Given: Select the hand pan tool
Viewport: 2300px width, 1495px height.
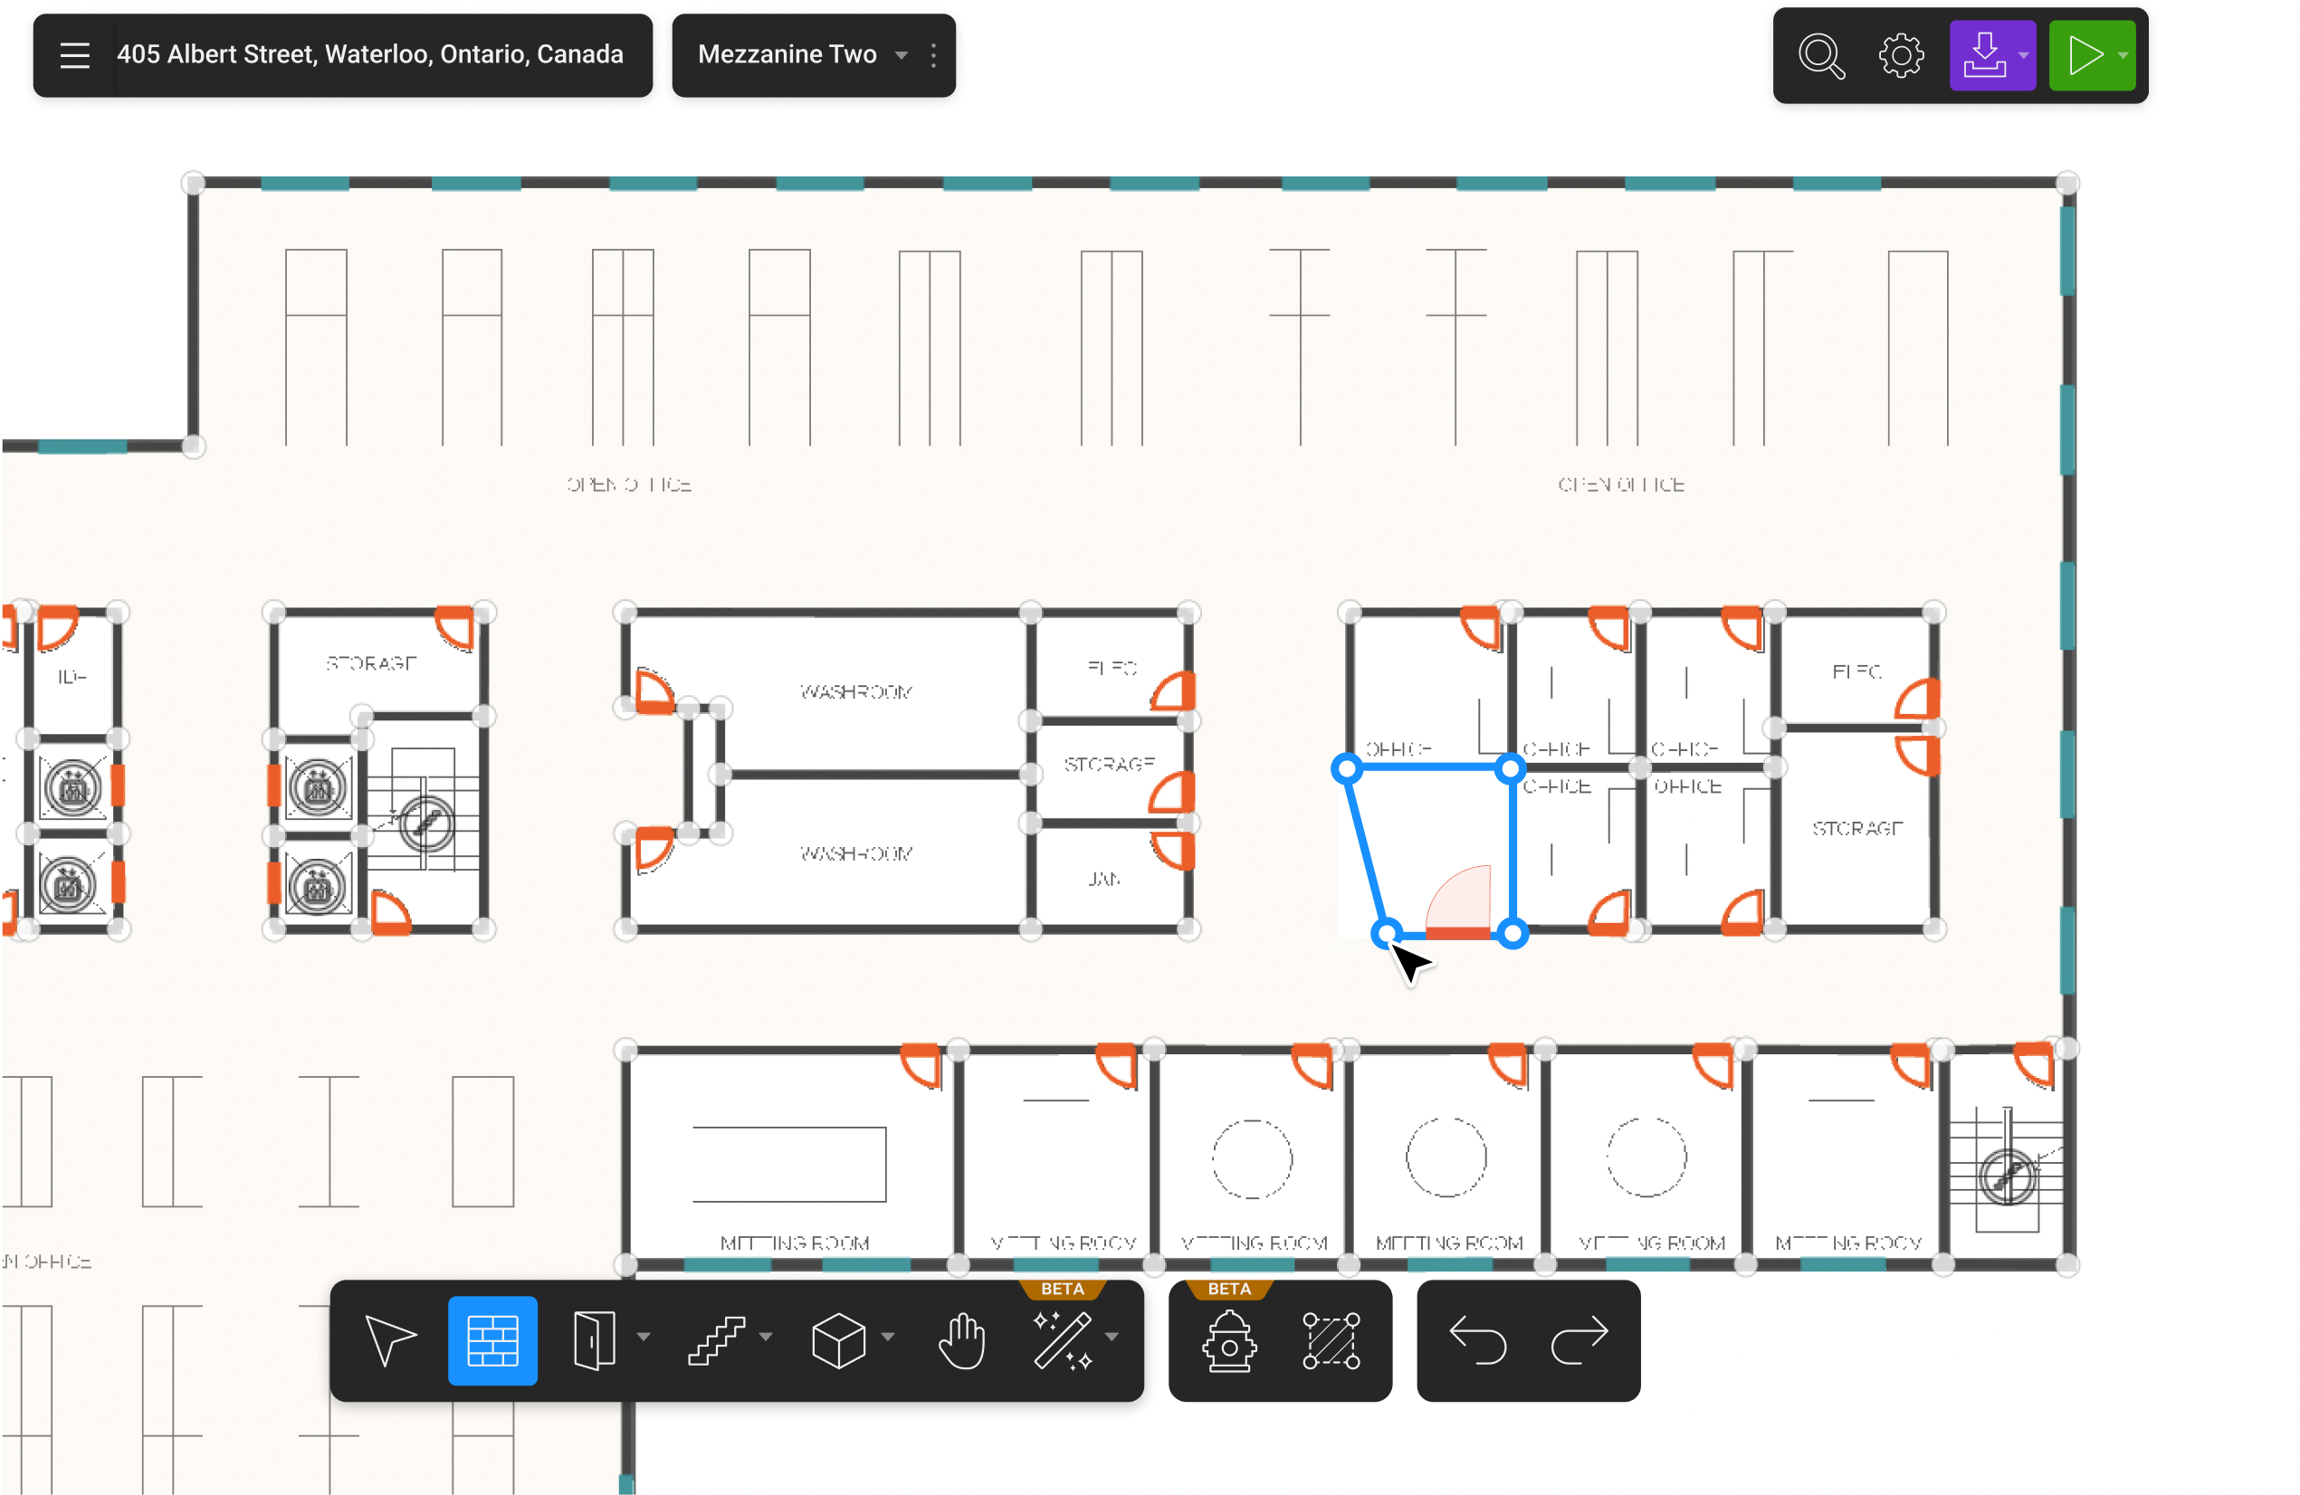Looking at the screenshot, I should [x=961, y=1339].
